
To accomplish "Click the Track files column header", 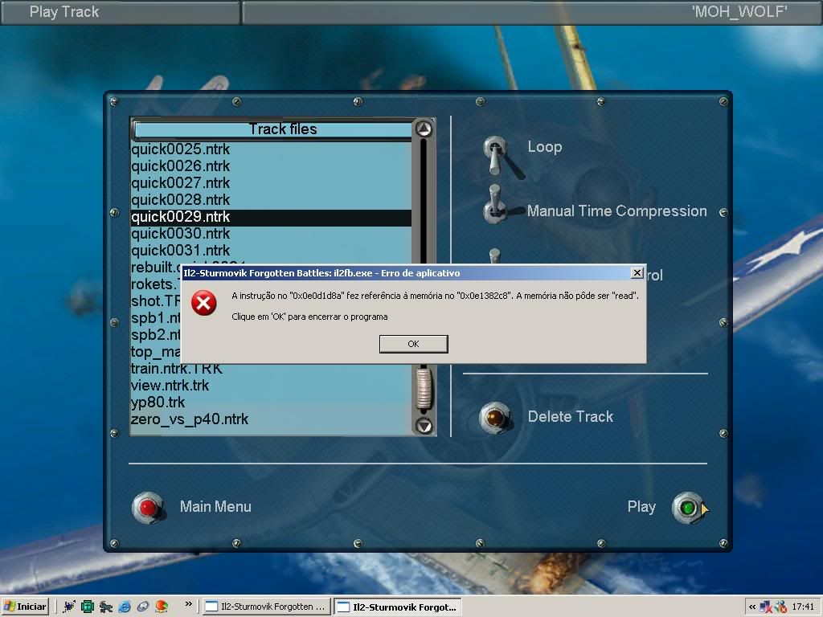I will click(273, 129).
